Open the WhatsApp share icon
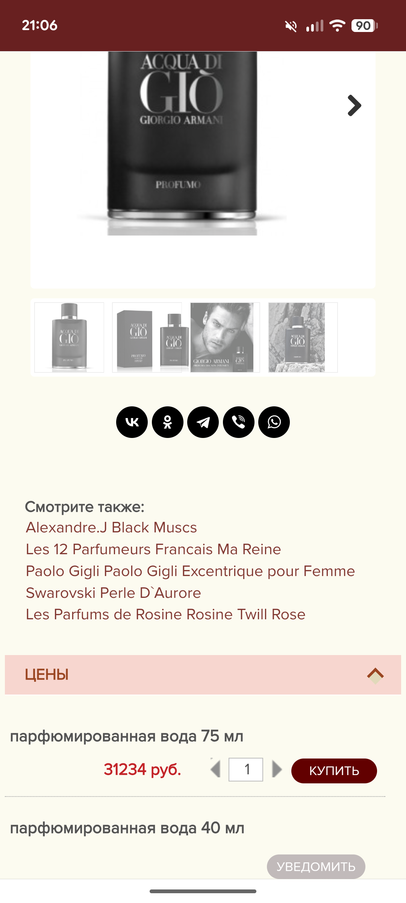 click(x=274, y=422)
